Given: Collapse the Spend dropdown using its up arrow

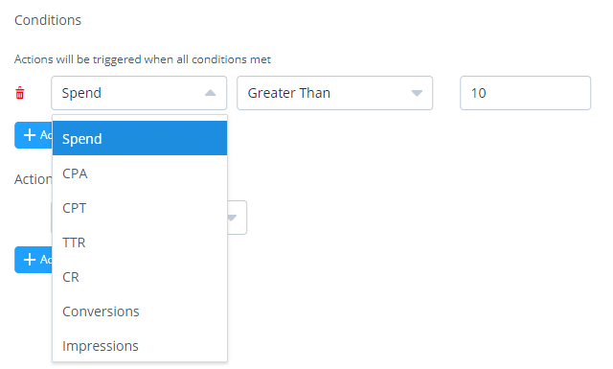Looking at the screenshot, I should (x=211, y=93).
